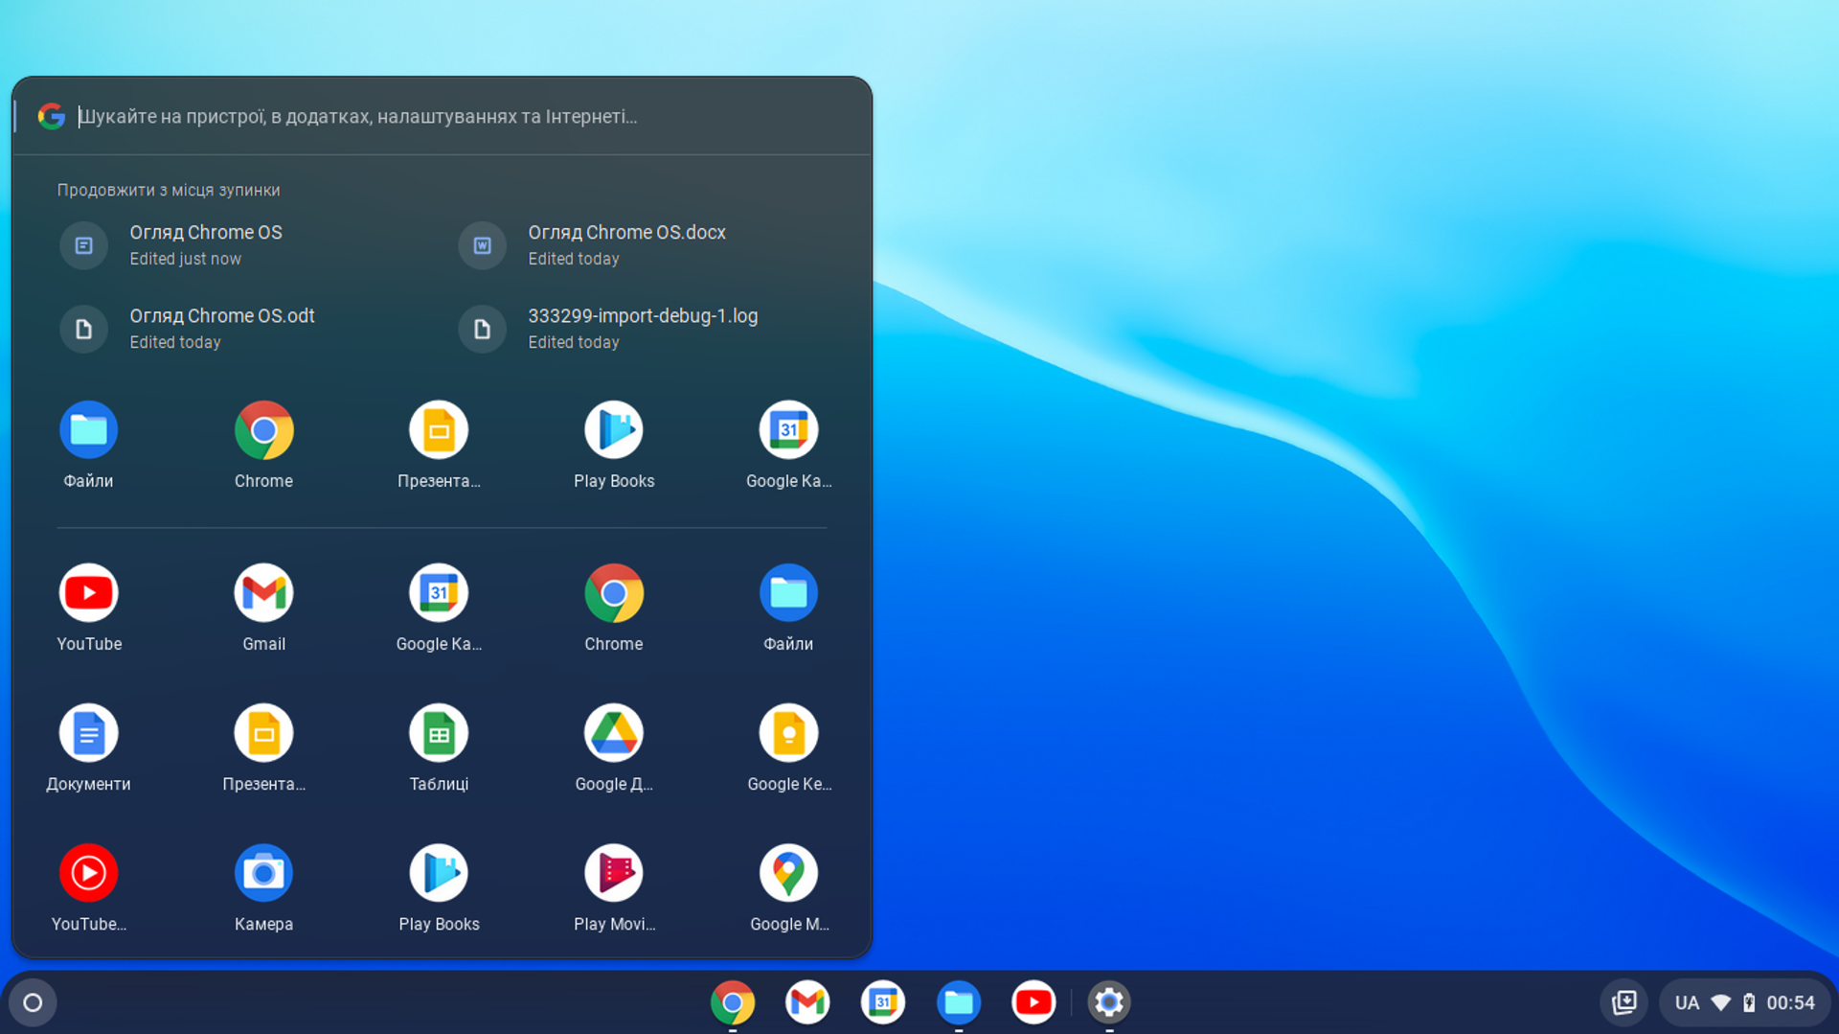Open the screen capture tray icon

tap(1623, 1002)
